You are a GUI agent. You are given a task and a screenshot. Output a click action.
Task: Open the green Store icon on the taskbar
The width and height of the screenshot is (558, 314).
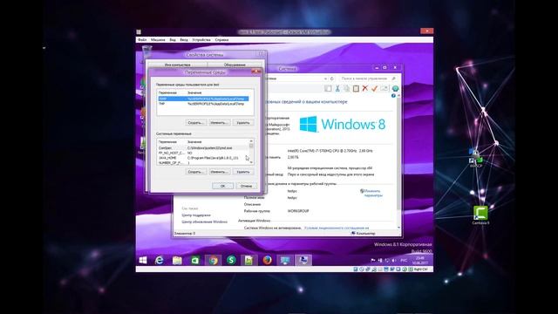(195, 260)
